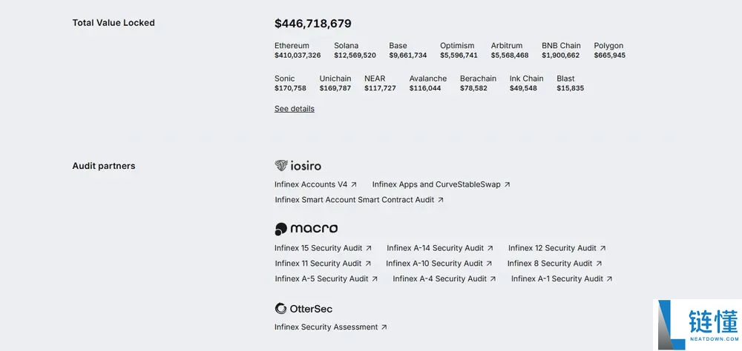Image resolution: width=742 pixels, height=351 pixels.
Task: Click arrow icon beside Infinex Accounts V4
Action: coord(354,184)
